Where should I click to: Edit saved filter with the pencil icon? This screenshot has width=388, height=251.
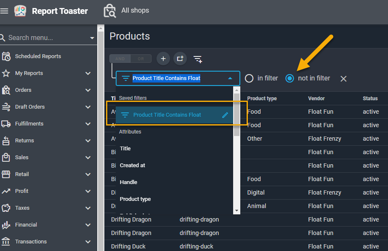coord(225,115)
